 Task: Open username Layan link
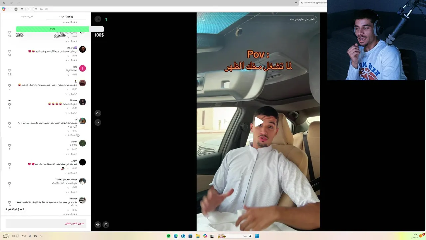click(x=74, y=141)
